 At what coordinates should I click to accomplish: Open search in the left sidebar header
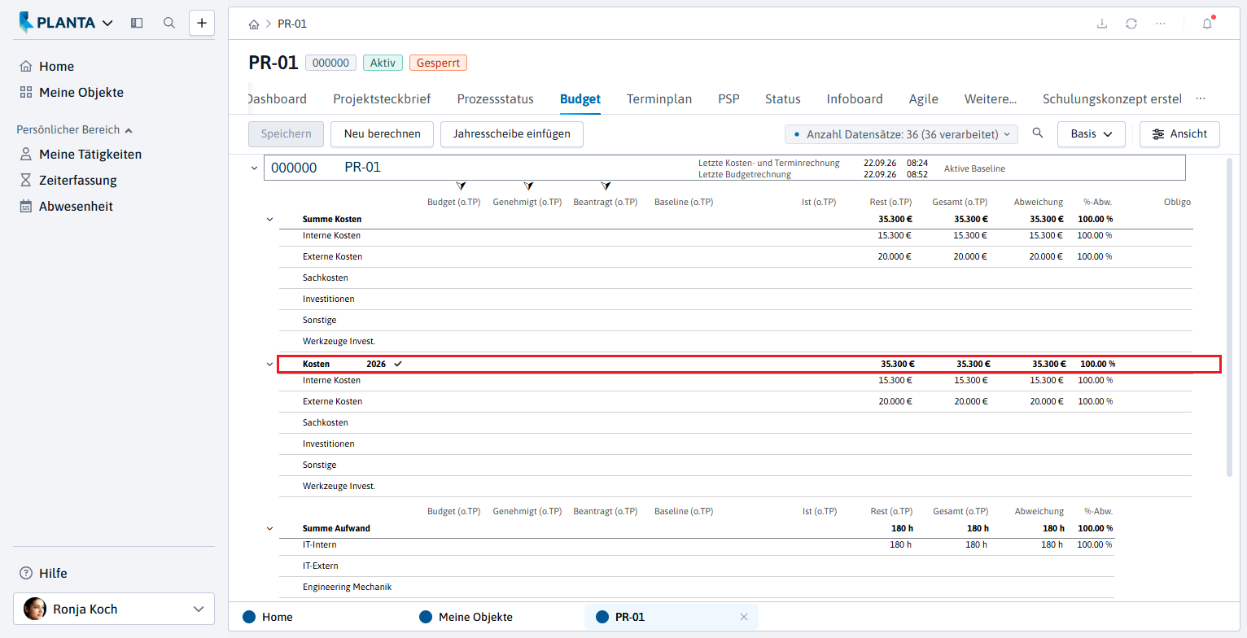click(169, 23)
